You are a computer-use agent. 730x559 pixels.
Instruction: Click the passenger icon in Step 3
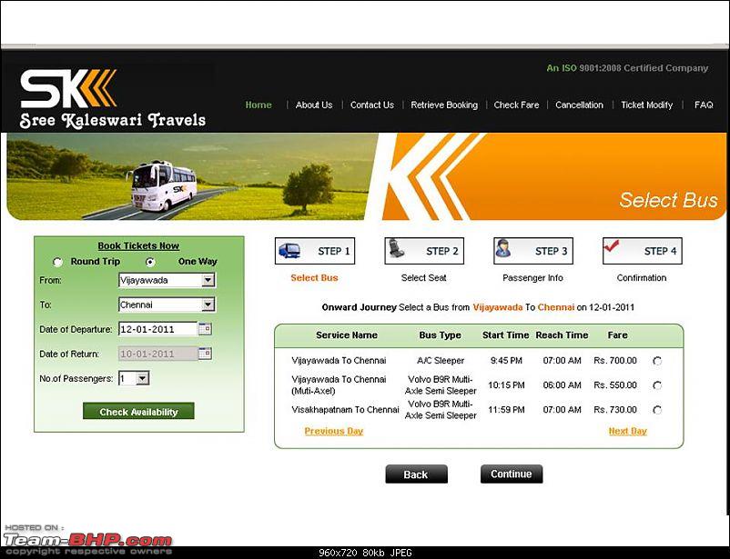pos(502,249)
